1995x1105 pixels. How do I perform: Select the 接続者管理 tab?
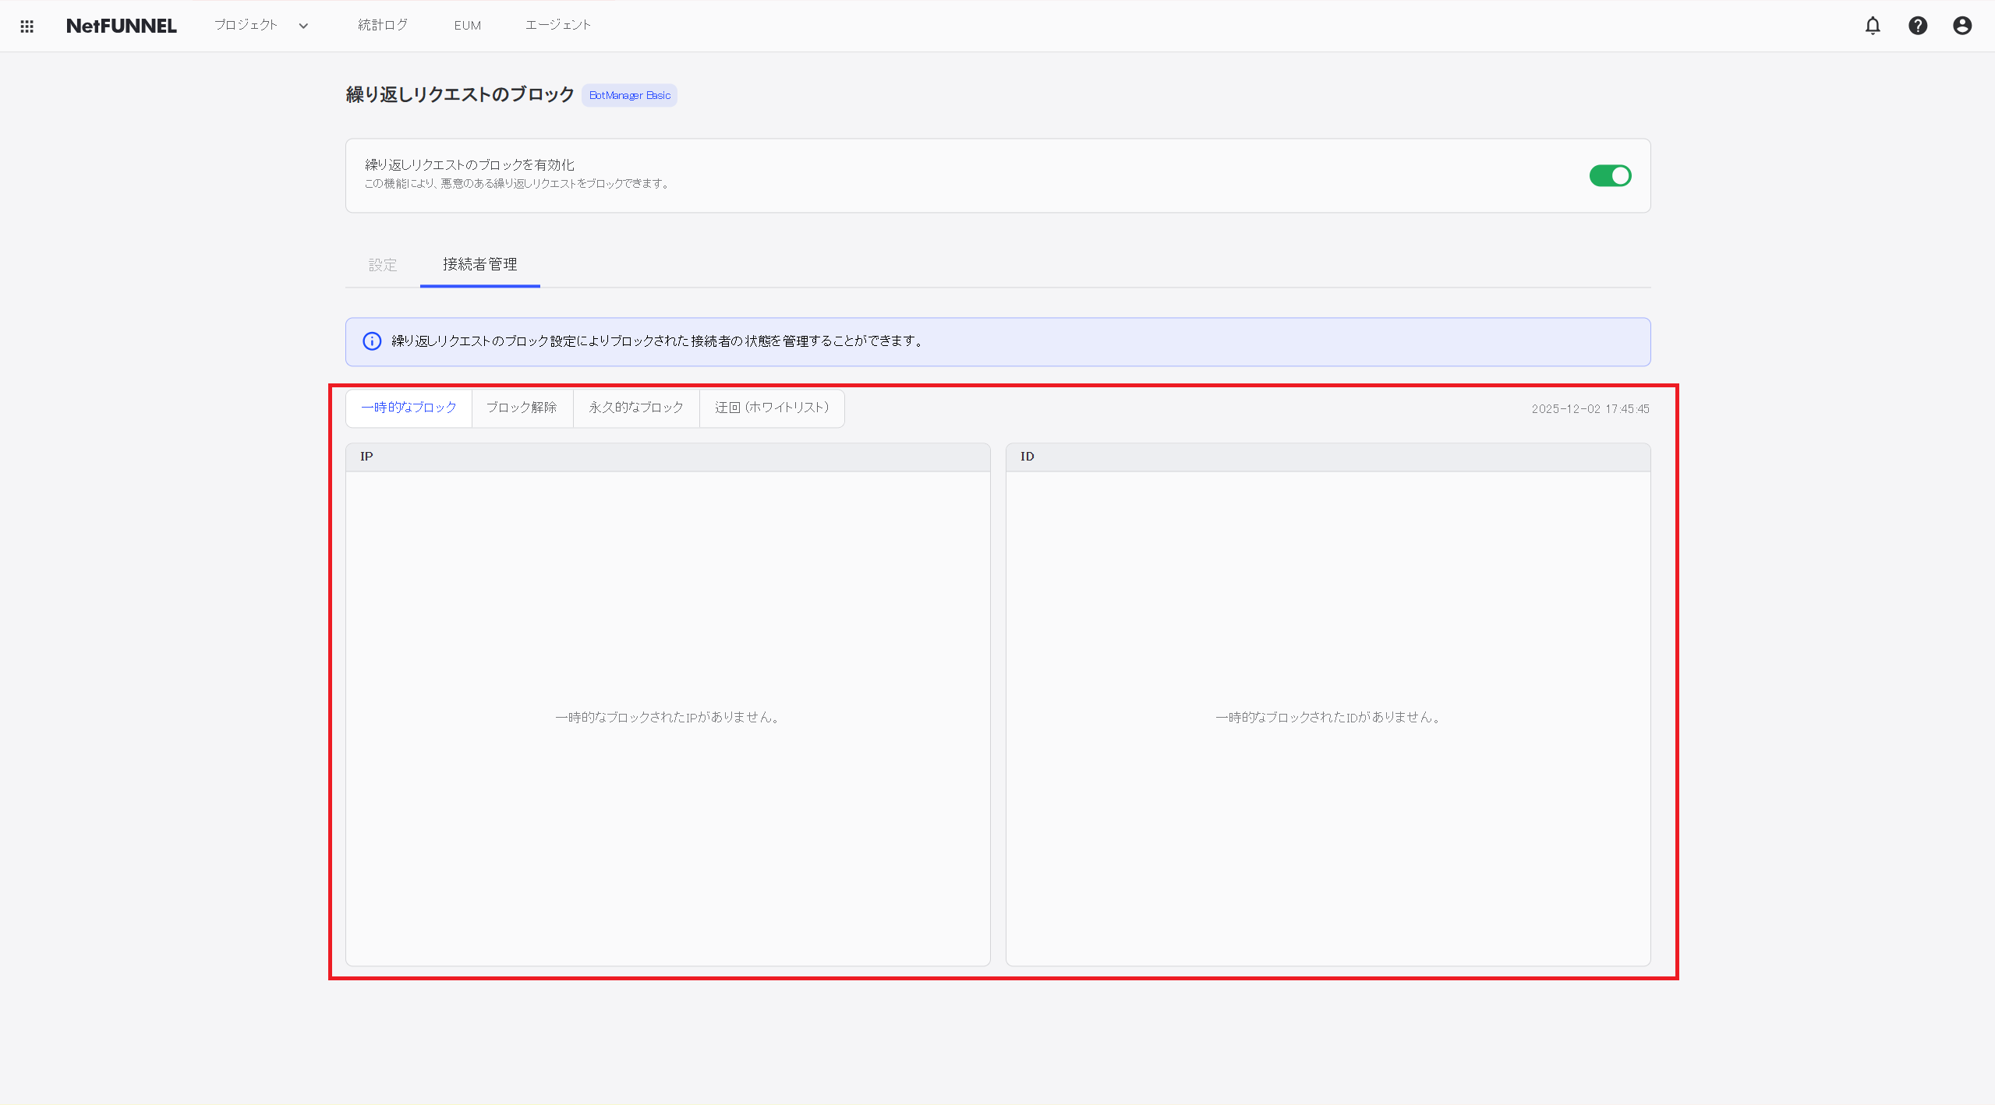[479, 264]
